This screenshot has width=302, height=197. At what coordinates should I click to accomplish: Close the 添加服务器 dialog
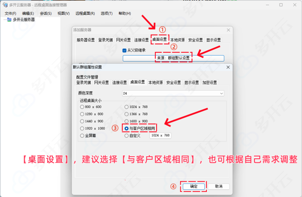click(228, 30)
